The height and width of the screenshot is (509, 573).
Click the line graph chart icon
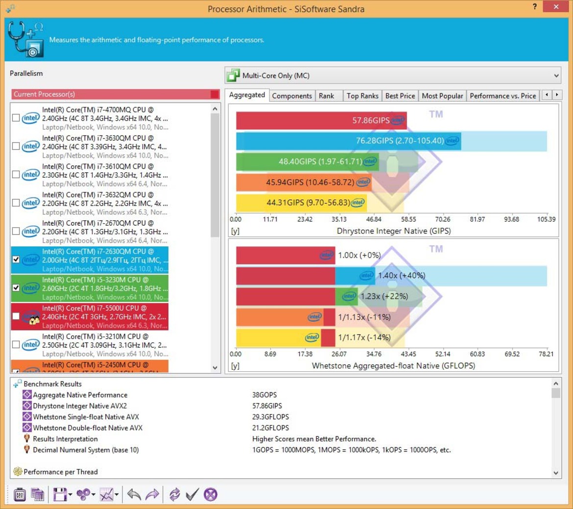[x=106, y=495]
